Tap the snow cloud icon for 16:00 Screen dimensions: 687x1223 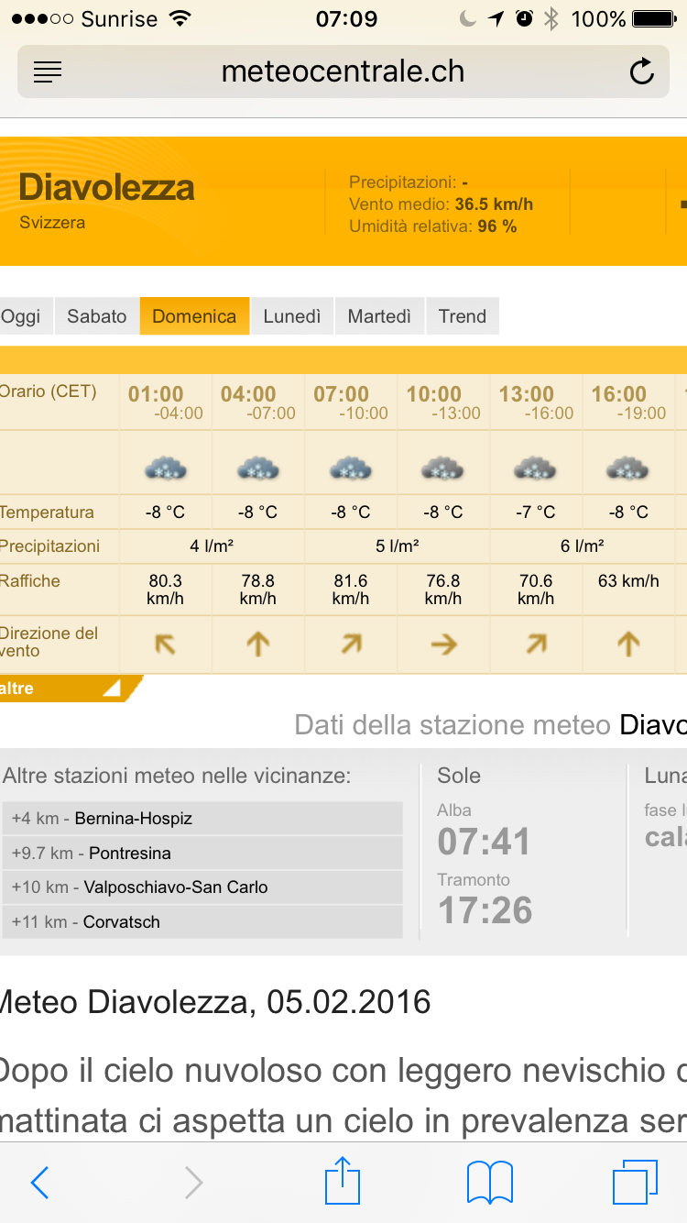coord(627,469)
